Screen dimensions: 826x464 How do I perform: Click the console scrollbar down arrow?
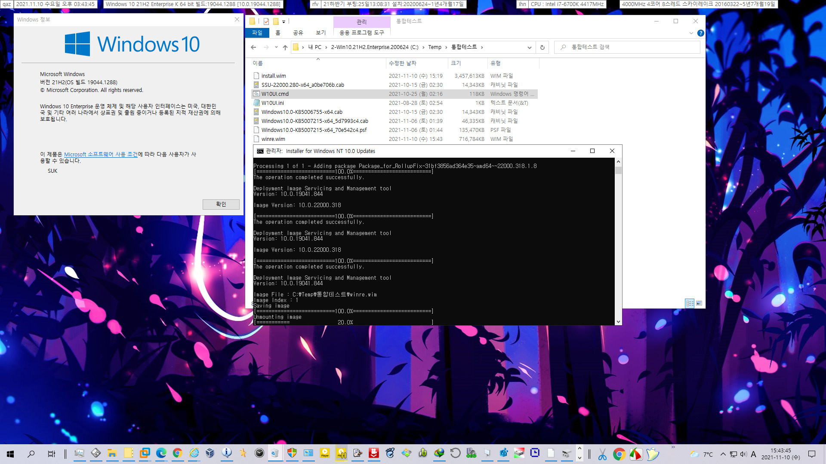(x=618, y=322)
